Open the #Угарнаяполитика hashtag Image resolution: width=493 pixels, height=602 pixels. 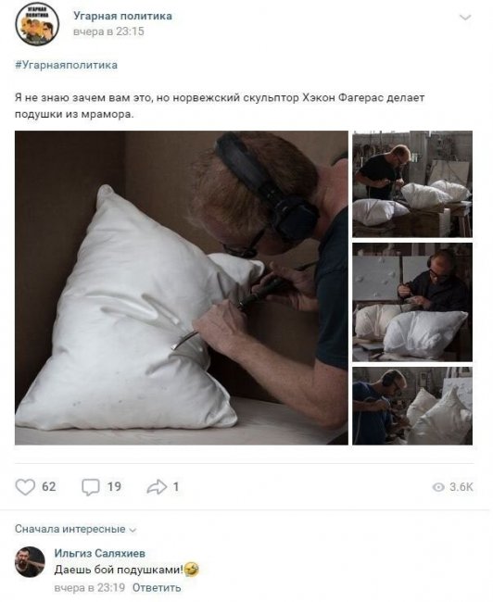(66, 65)
